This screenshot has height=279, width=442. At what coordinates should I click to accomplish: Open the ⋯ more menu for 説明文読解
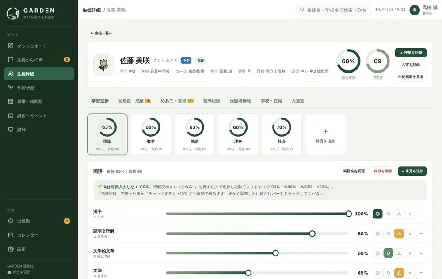tap(422, 233)
